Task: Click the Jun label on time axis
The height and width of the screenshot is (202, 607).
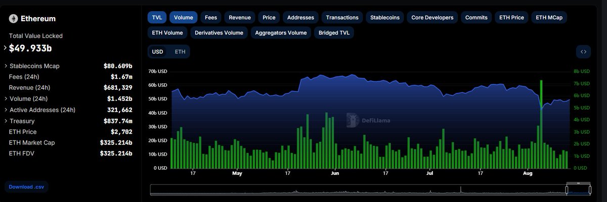Action: [x=334, y=174]
